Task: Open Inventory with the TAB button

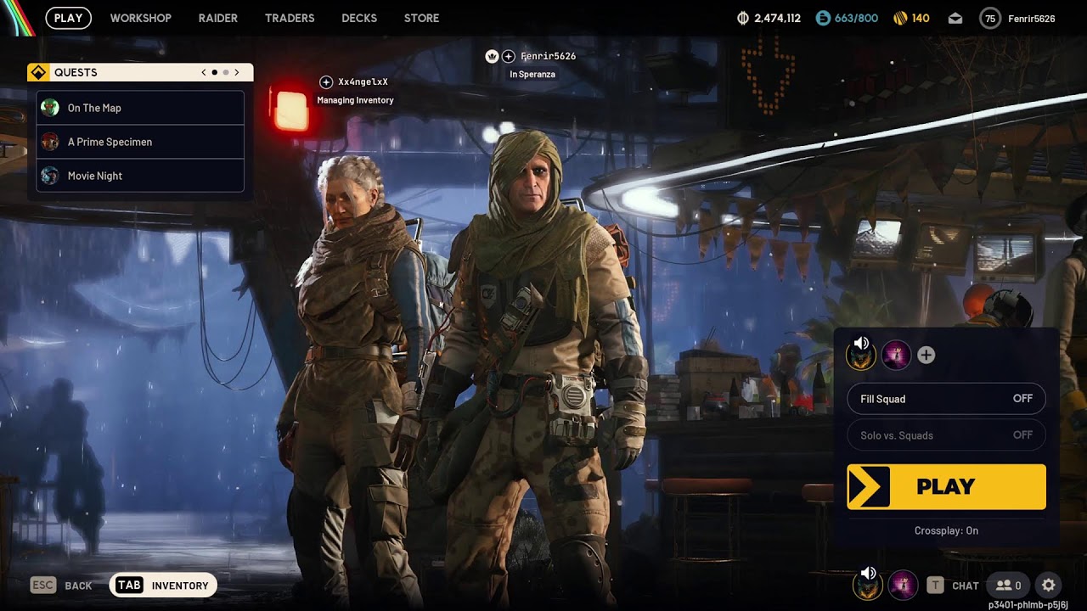Action: (x=163, y=585)
